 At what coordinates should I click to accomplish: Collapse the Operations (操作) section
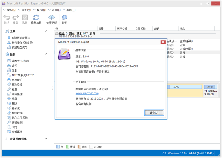pos(46,54)
